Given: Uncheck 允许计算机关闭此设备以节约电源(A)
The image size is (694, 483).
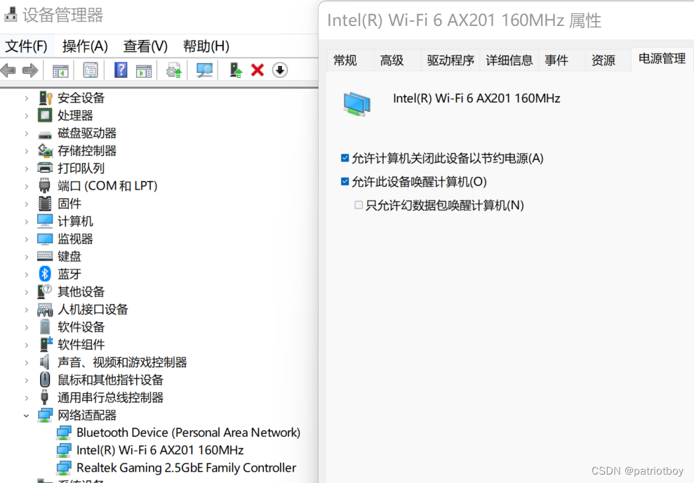Looking at the screenshot, I should (345, 158).
